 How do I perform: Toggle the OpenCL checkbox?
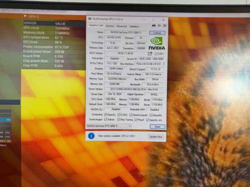105,115
